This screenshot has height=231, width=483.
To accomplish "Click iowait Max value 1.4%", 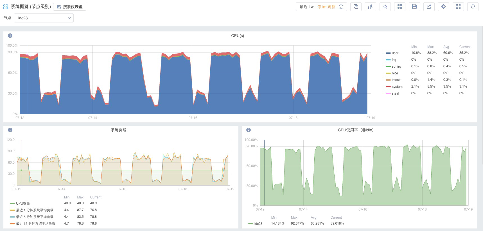I will pos(431,80).
